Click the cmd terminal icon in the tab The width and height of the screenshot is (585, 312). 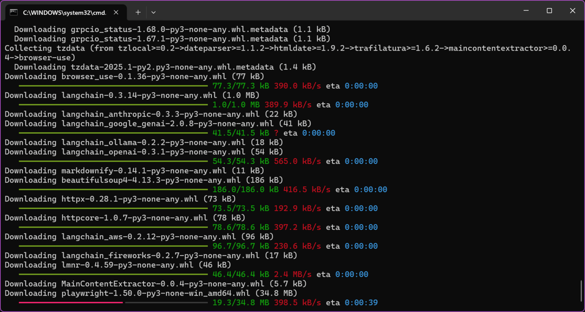[x=14, y=12]
